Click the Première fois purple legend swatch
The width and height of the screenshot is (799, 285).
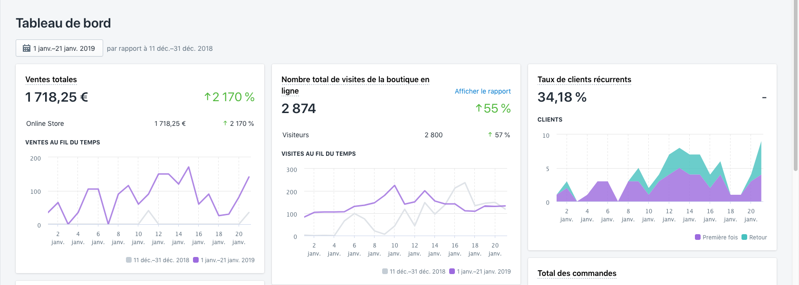(x=698, y=237)
